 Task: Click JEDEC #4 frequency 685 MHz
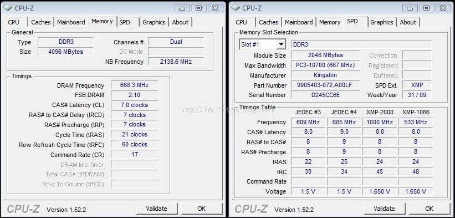tap(344, 122)
